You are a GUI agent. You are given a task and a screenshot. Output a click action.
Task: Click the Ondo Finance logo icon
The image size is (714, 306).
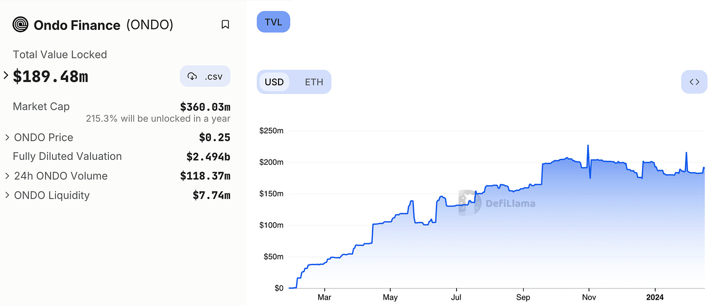coord(21,25)
